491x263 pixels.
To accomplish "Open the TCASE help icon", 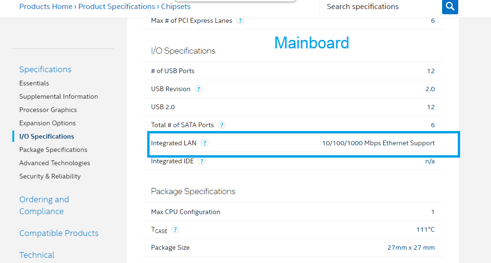I will coord(175,229).
